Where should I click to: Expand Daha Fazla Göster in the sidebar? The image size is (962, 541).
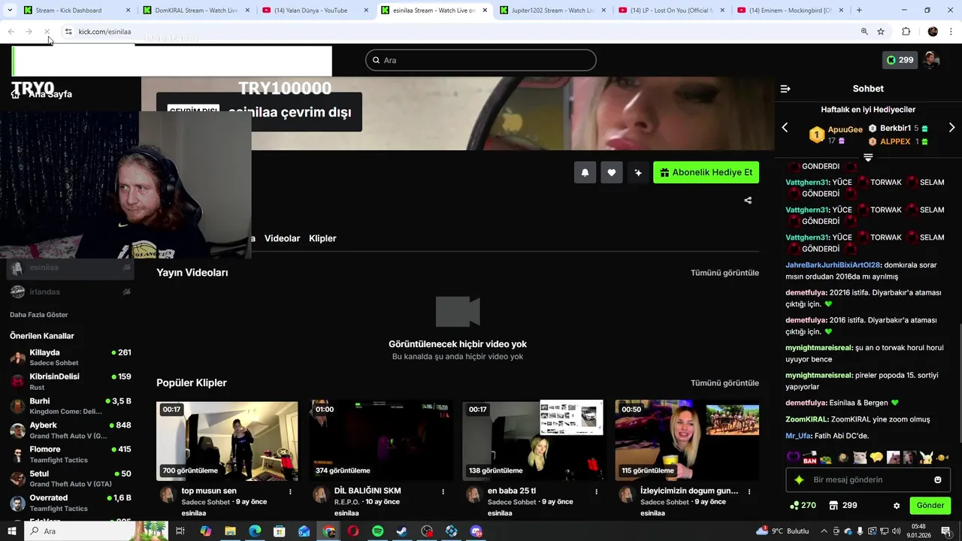click(x=39, y=315)
